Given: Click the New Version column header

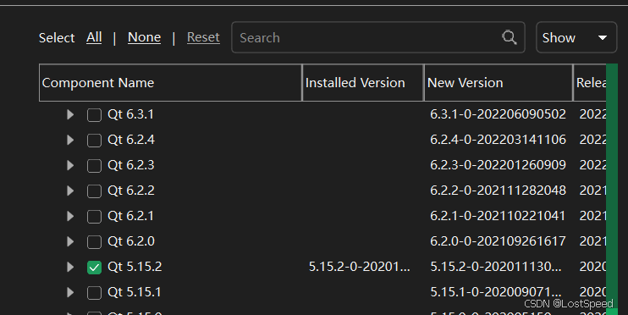Looking at the screenshot, I should click(499, 82).
